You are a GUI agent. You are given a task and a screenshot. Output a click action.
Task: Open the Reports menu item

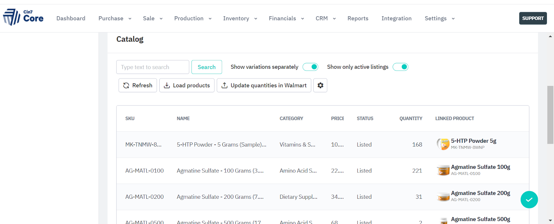point(358,18)
